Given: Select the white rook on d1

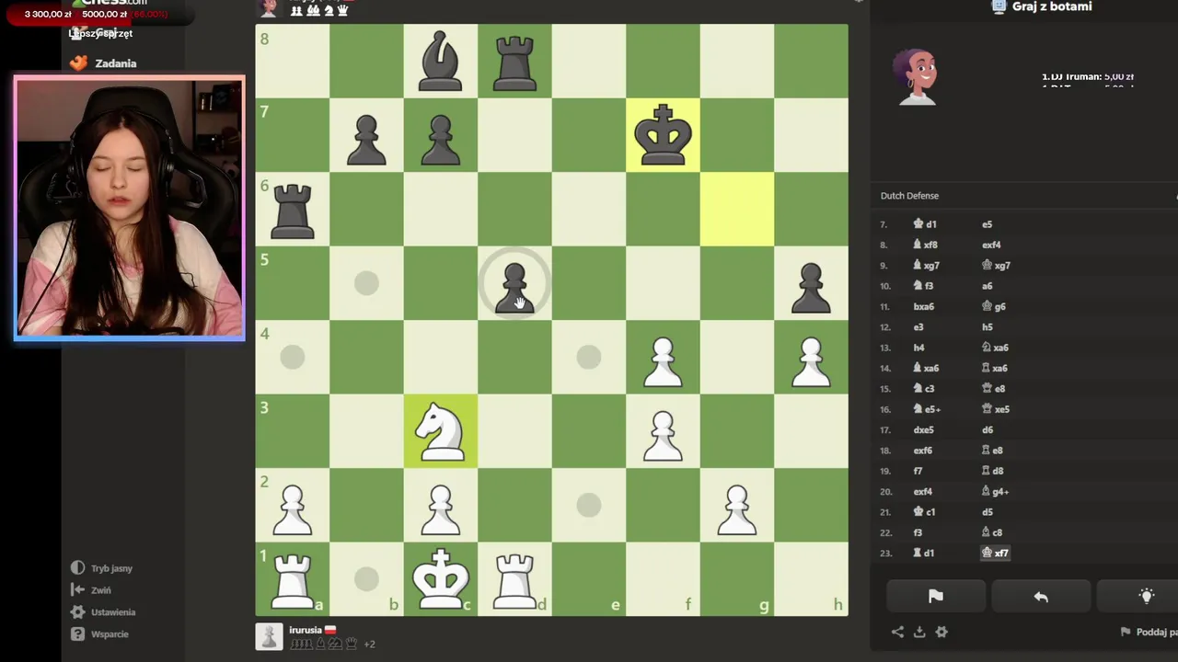Looking at the screenshot, I should tap(514, 579).
